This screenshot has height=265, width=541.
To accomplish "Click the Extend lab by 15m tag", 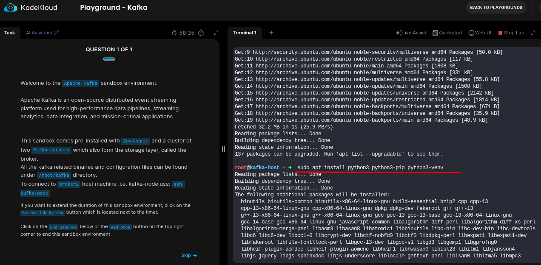I will pos(43,213).
